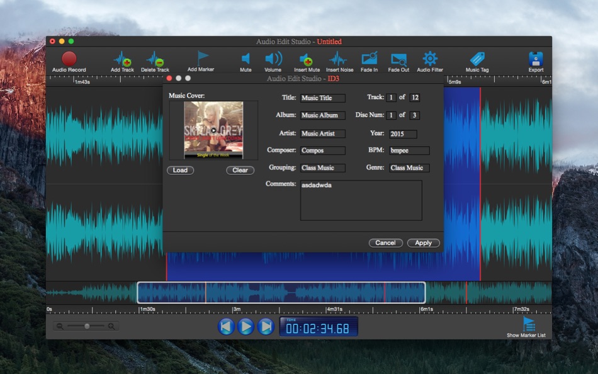Open the Audio Filter gear

tap(430, 59)
